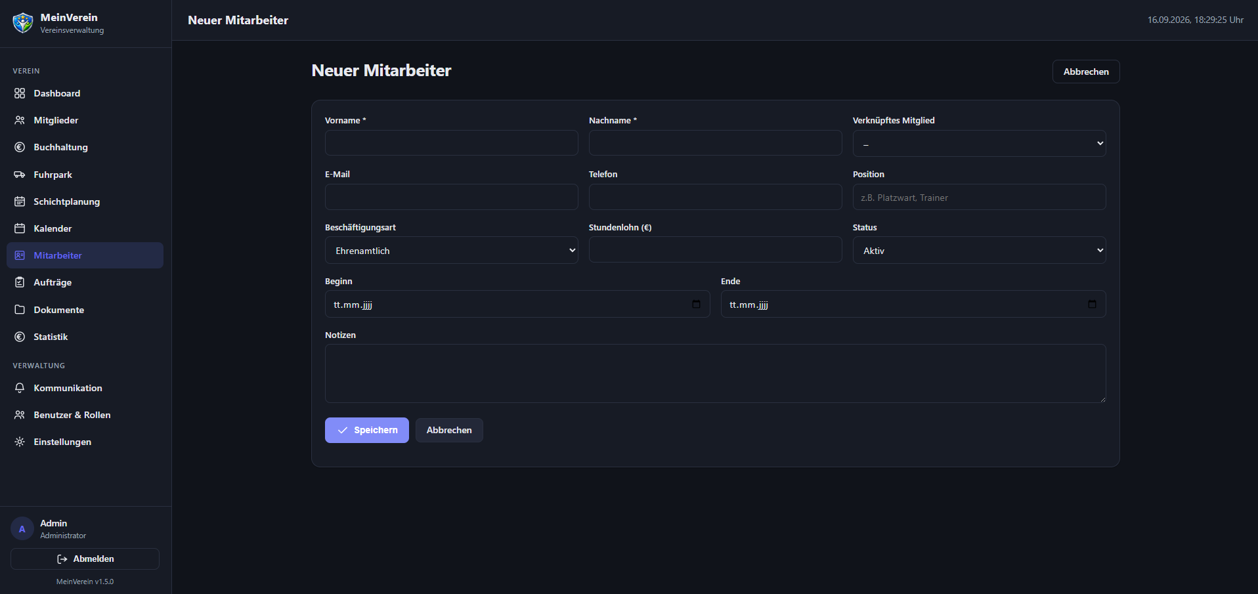Viewport: 1258px width, 594px height.
Task: Click the Beginn date field
Action: click(x=517, y=304)
